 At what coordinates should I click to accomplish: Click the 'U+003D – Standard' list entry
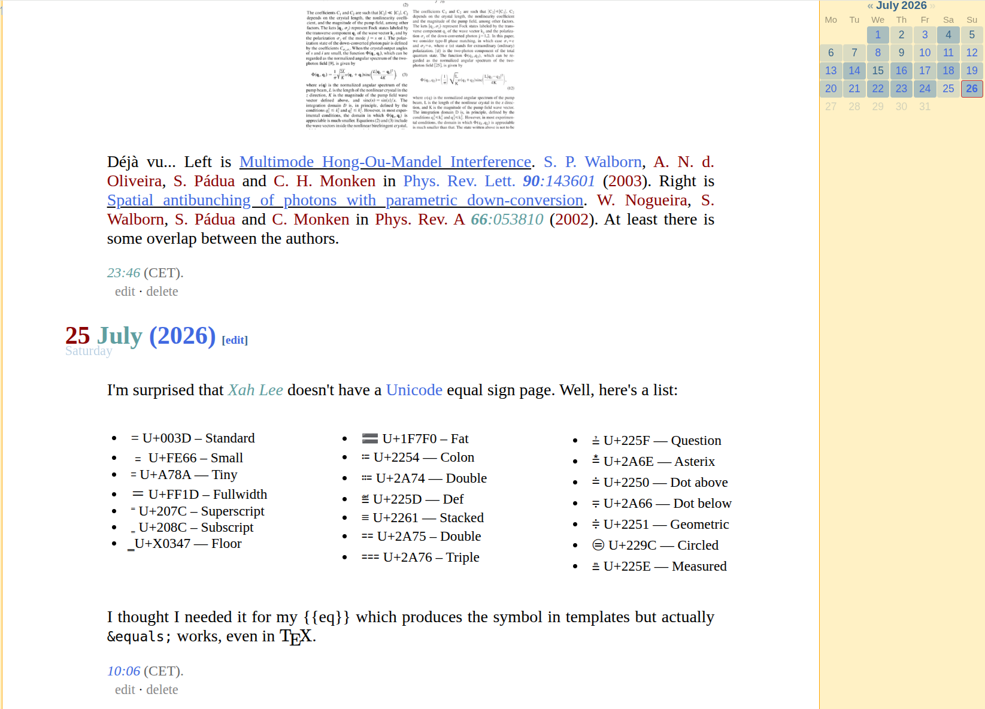tap(193, 438)
